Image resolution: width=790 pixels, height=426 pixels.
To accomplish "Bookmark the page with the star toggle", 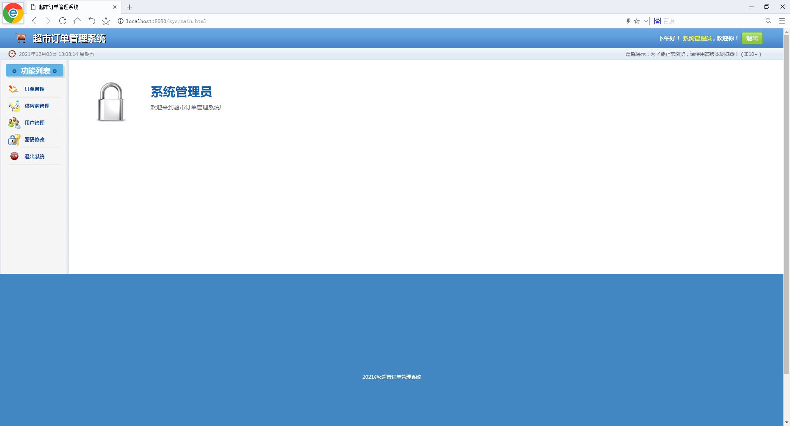I will (x=637, y=21).
